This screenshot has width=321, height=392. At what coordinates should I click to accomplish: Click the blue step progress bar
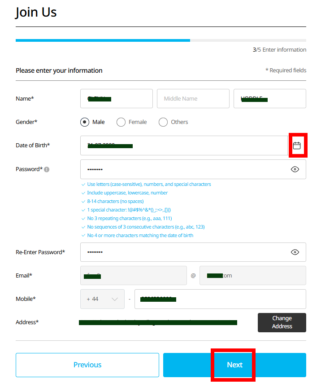pyautogui.click(x=103, y=40)
